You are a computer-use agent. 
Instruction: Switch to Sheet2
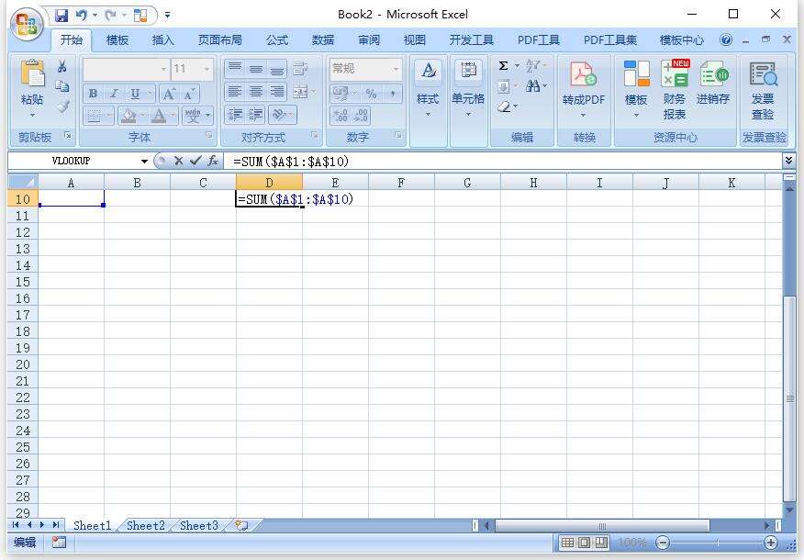(x=146, y=526)
